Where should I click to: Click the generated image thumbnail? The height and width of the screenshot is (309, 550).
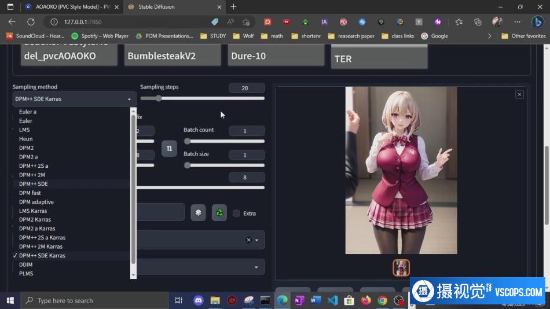coord(401,268)
